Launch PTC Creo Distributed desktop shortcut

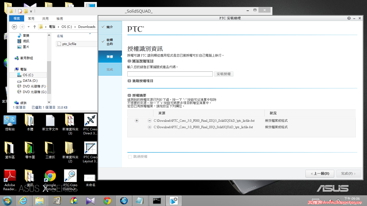(70, 180)
